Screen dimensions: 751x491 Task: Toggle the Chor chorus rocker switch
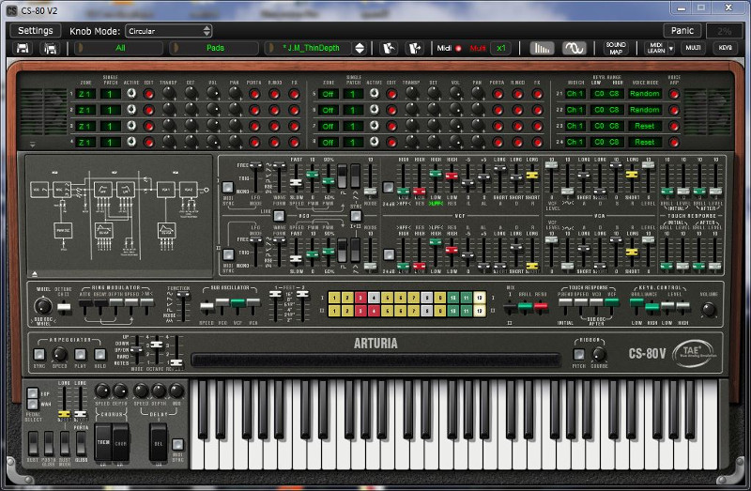[x=121, y=442]
